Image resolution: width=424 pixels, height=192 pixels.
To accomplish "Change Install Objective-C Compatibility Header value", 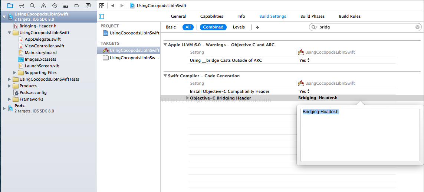I will (x=304, y=91).
